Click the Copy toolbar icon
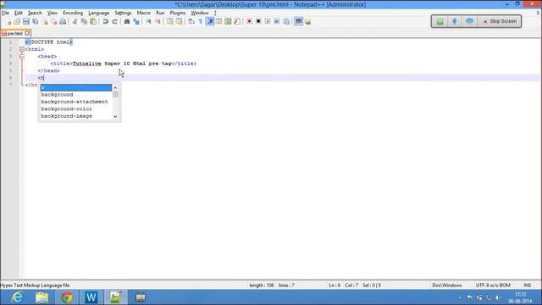This screenshot has height=305, width=542. click(x=84, y=21)
